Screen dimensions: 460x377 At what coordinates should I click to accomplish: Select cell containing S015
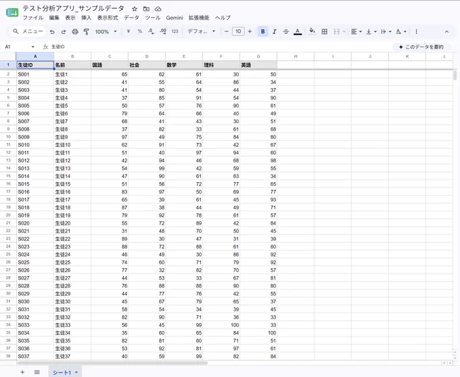(35, 184)
